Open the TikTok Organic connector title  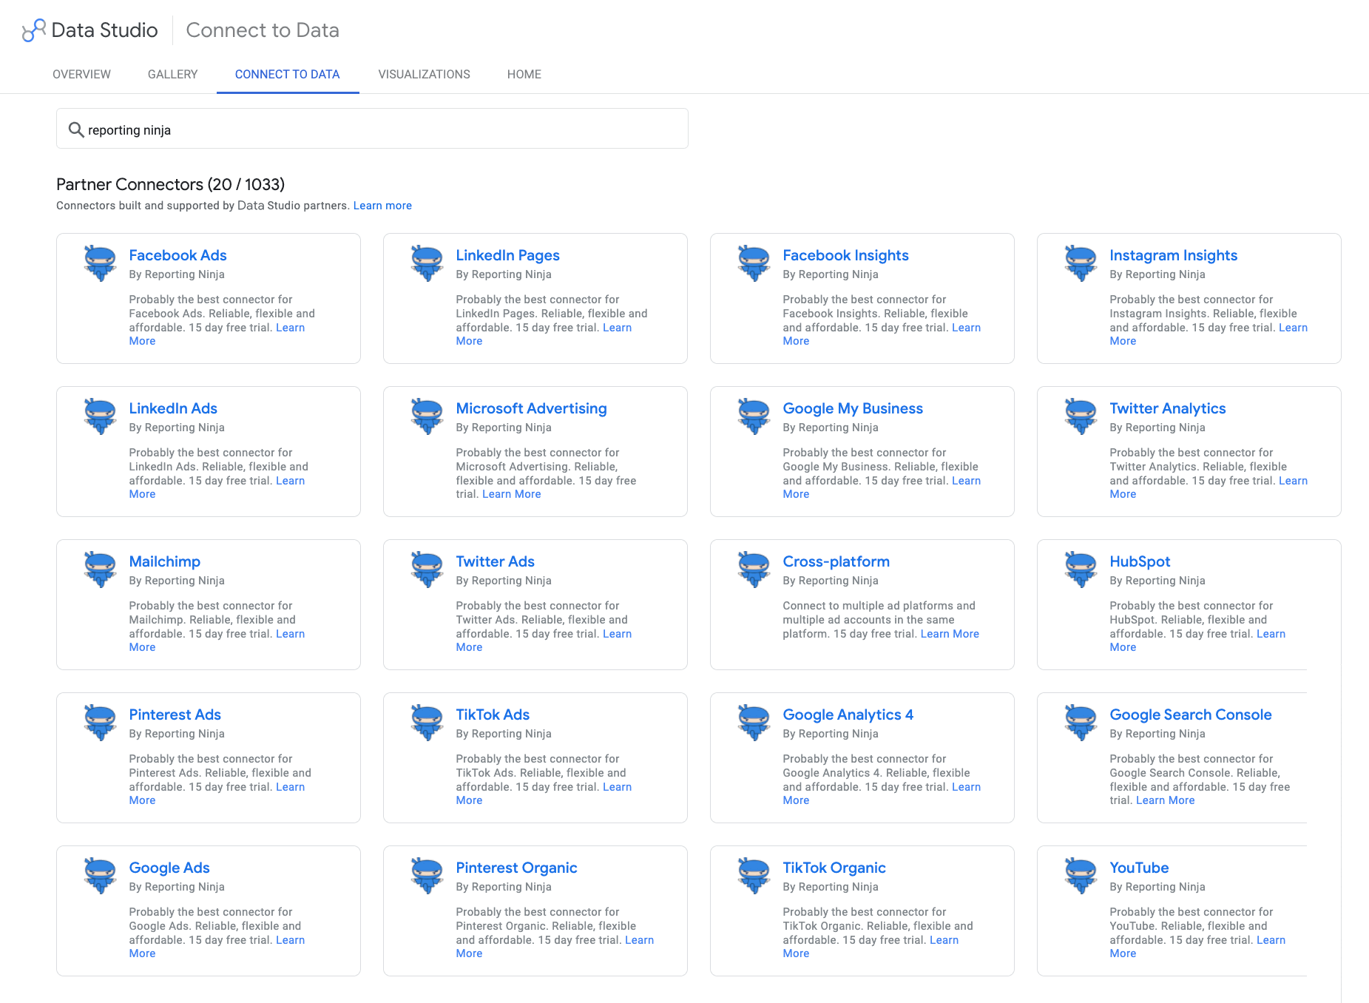tap(834, 868)
